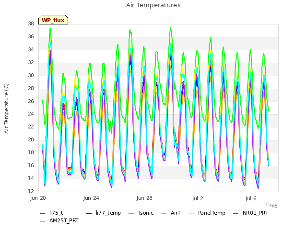The height and width of the screenshot is (230, 307).
Task: Toggle the Tsonic legend entry
Action: click(141, 213)
